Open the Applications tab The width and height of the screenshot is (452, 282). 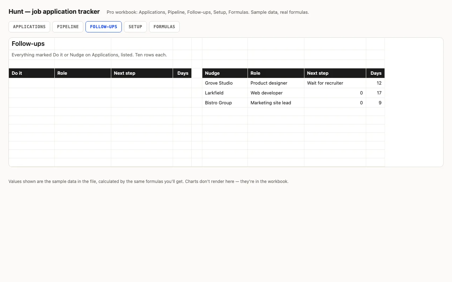(29, 27)
